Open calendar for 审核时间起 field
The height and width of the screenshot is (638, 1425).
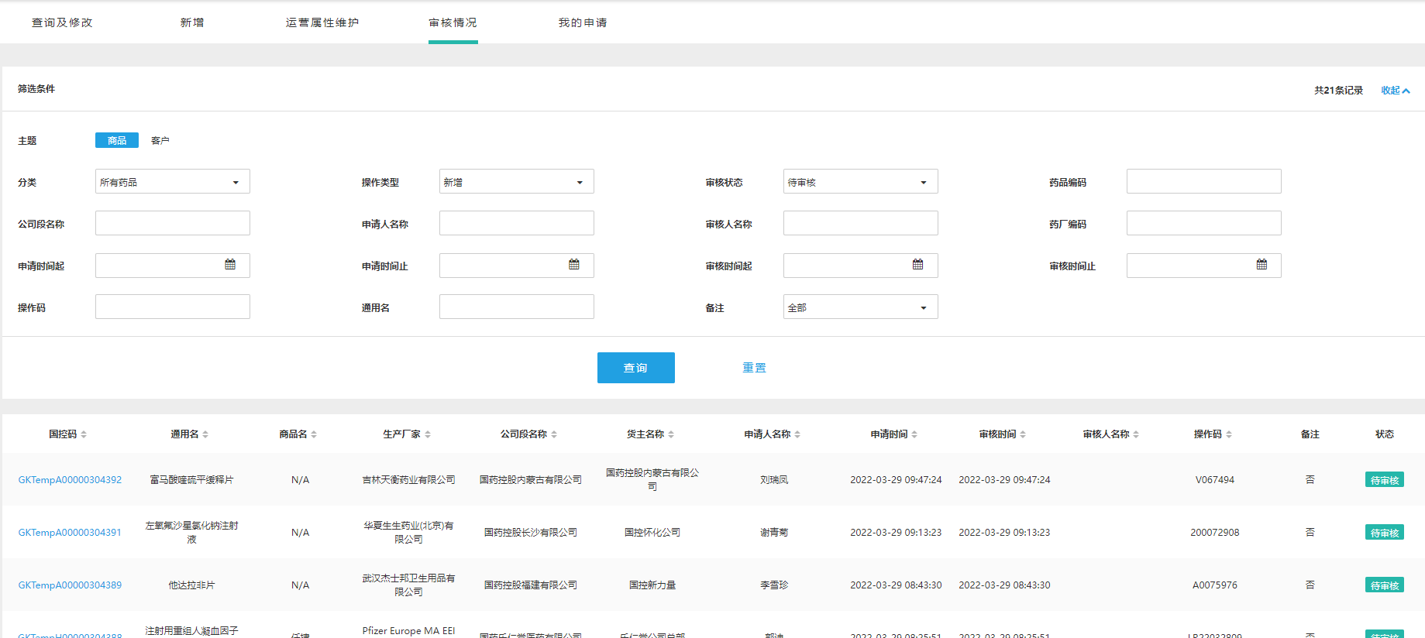click(x=918, y=265)
